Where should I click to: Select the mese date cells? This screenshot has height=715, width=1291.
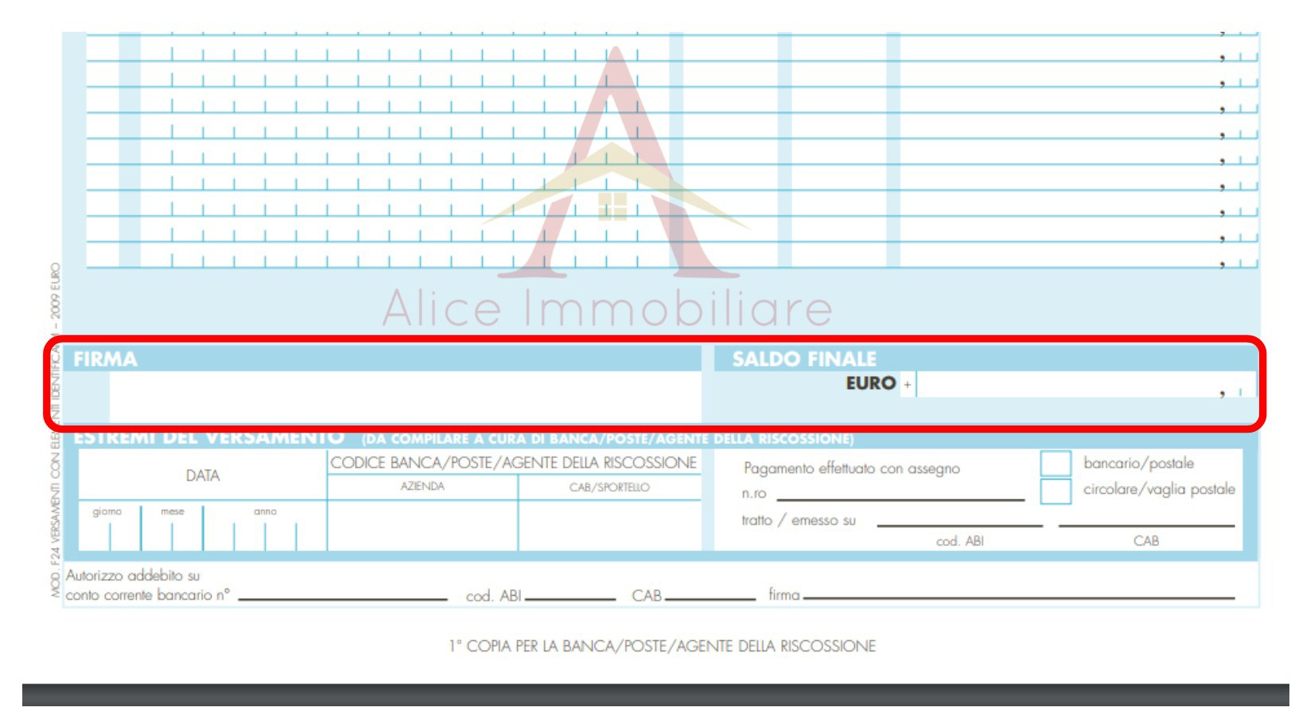coord(172,533)
